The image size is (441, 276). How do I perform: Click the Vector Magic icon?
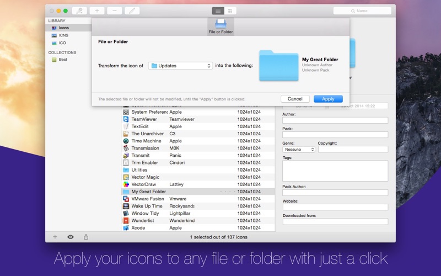click(x=126, y=177)
